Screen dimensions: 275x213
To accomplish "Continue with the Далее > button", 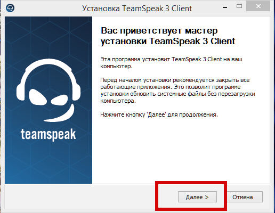I will click(197, 196).
